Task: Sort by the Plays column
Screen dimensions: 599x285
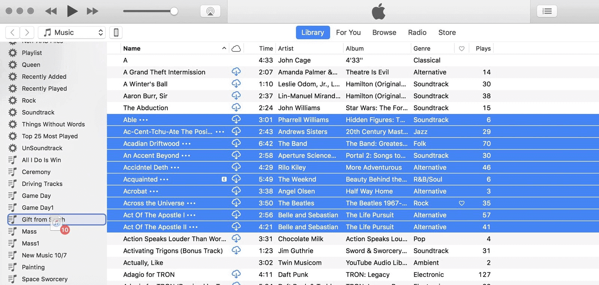Action: pyautogui.click(x=483, y=48)
